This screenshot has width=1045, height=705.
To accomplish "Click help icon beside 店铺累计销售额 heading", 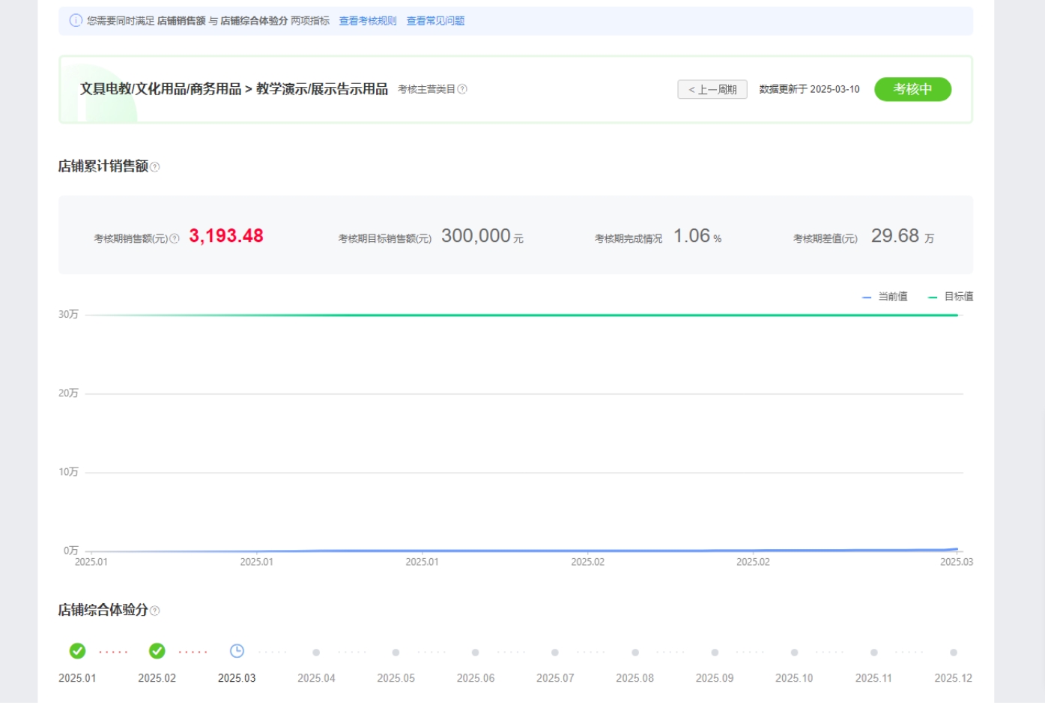I will click(x=155, y=167).
